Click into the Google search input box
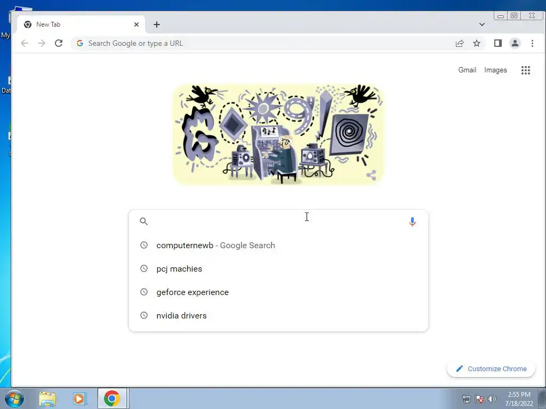The width and height of the screenshot is (546, 409). (278, 221)
